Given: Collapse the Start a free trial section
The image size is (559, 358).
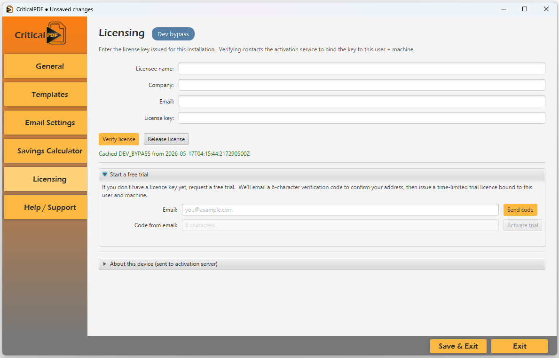Looking at the screenshot, I should [322, 175].
